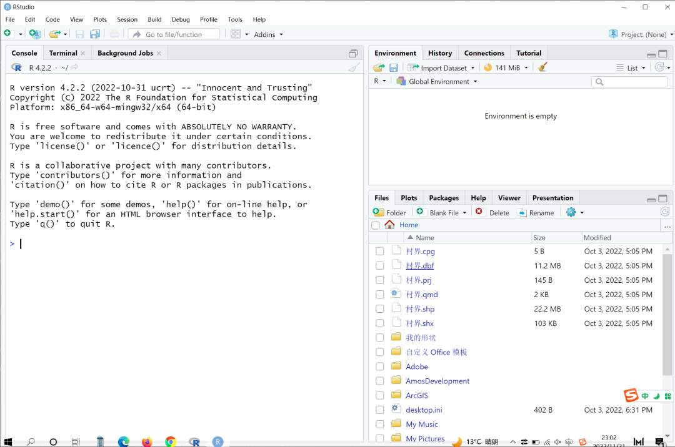Click the Environment search box
The width and height of the screenshot is (675, 447).
click(629, 81)
